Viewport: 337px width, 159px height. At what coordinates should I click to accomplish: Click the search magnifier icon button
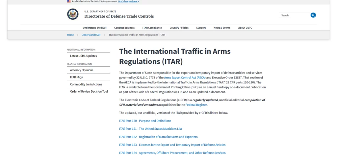coord(313,15)
